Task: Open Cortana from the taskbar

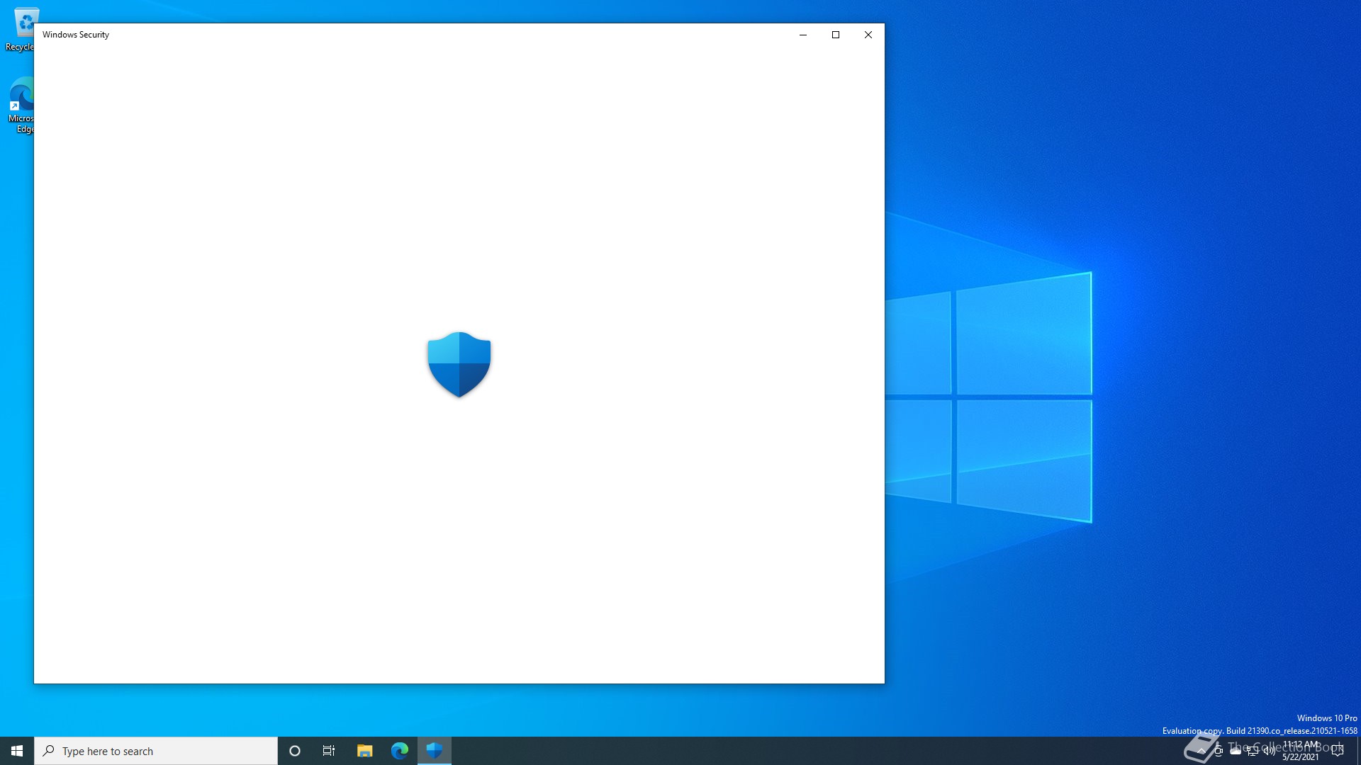Action: pos(295,751)
